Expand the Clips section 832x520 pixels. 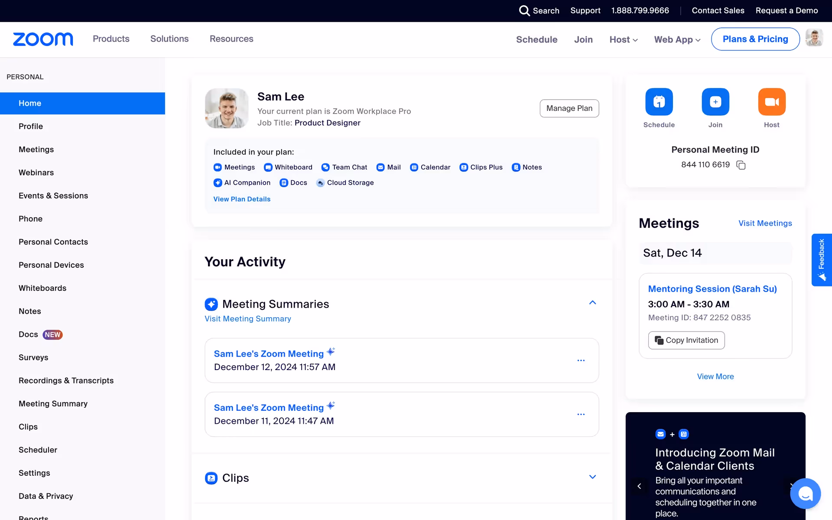coord(592,477)
